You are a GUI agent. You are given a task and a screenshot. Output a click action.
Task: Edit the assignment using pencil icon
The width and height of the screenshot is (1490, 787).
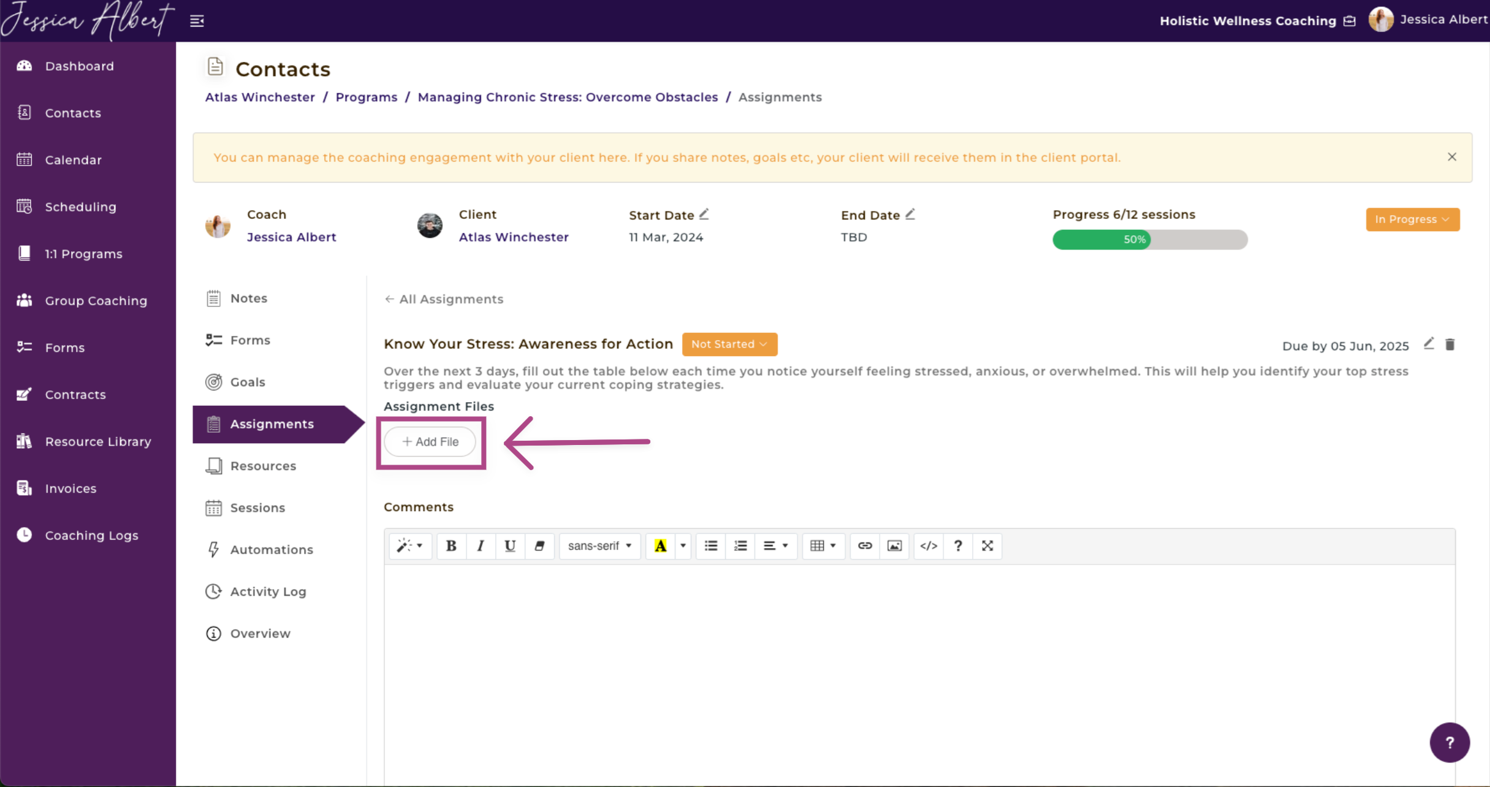pyautogui.click(x=1428, y=344)
